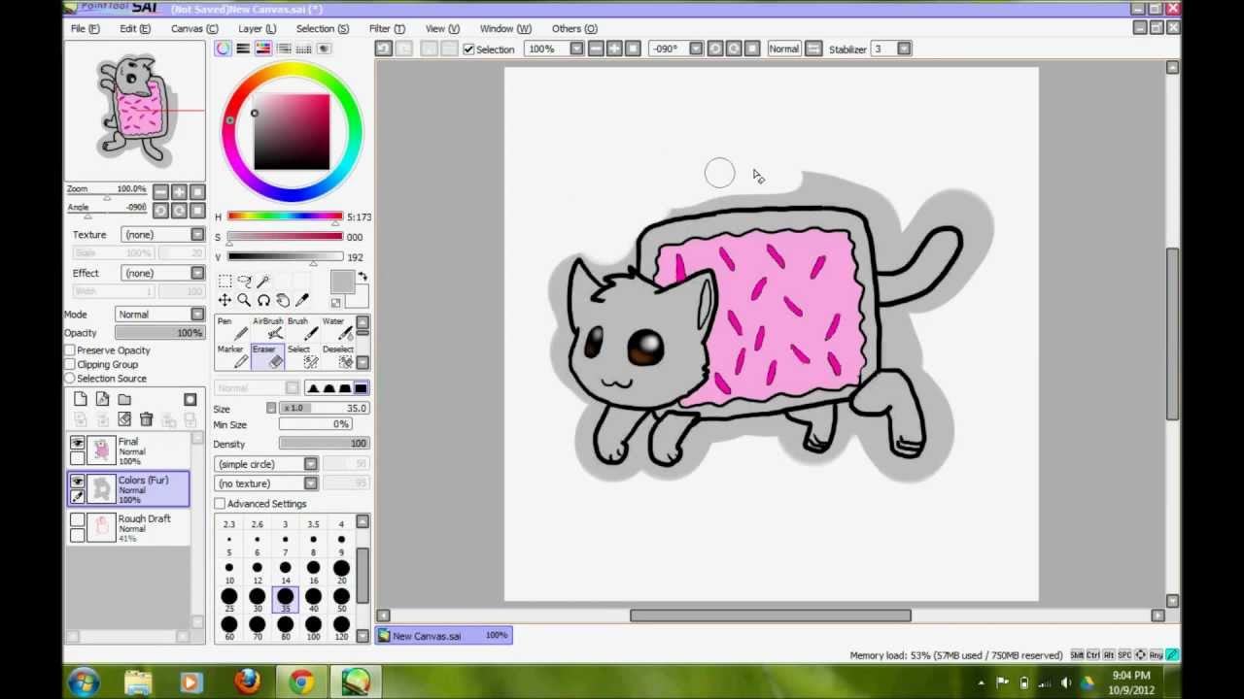This screenshot has width=1244, height=699.
Task: Open the Stabilizer value dropdown
Action: click(905, 49)
